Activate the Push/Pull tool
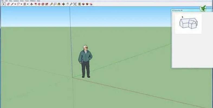 [x=31, y=4]
